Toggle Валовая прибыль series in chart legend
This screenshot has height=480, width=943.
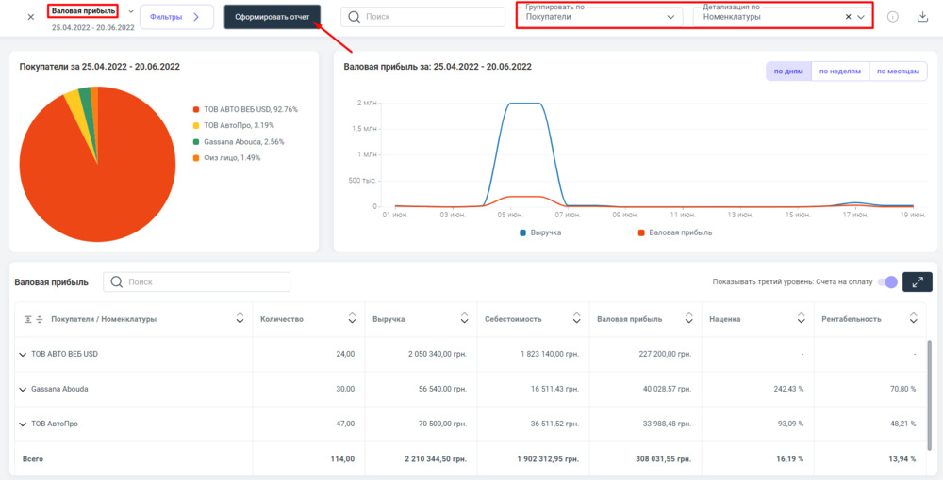pyautogui.click(x=674, y=232)
